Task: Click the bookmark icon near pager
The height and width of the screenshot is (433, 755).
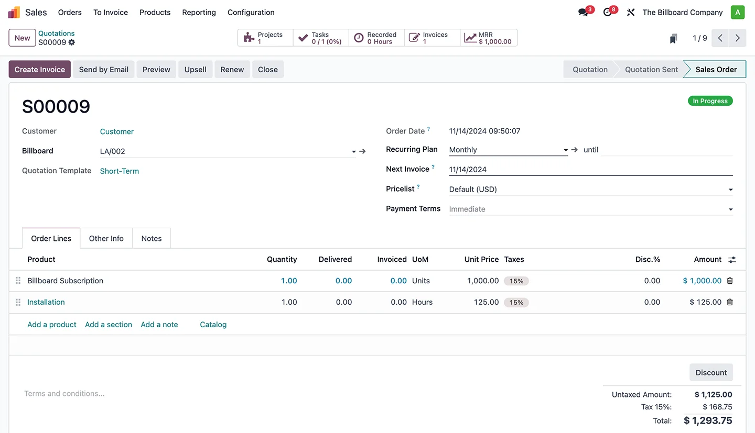Action: tap(674, 38)
